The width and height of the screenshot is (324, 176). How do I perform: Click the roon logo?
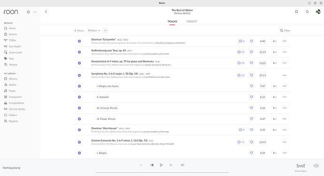11,12
